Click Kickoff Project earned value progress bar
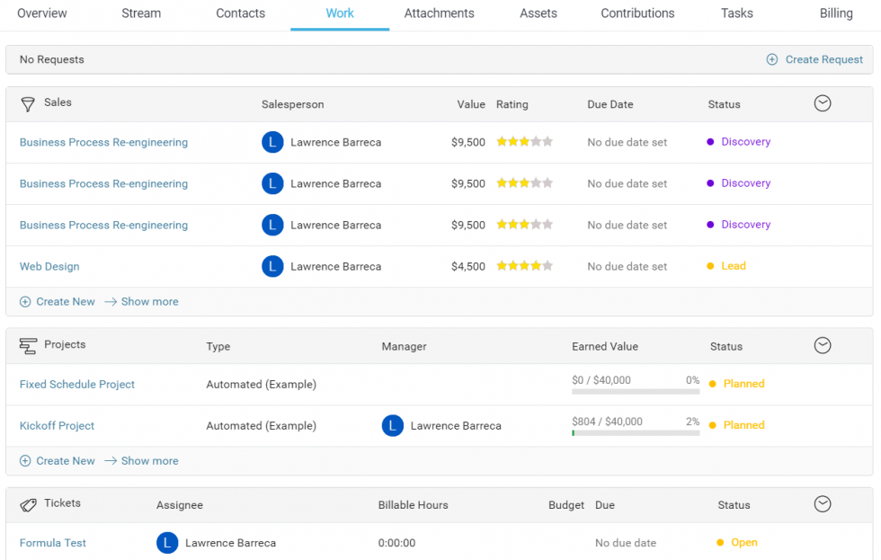881x560 pixels. tap(635, 433)
